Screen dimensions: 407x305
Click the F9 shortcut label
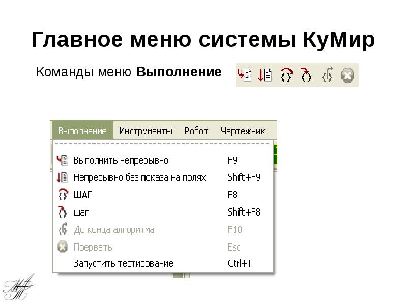coord(232,160)
